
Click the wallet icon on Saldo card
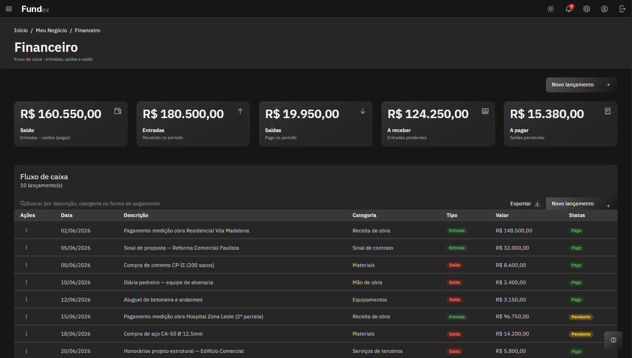tap(118, 111)
